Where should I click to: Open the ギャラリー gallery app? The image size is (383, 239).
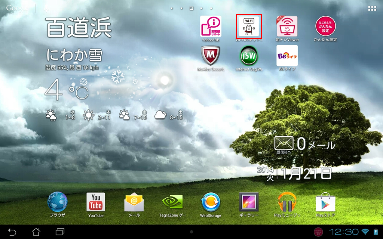pos(249,205)
